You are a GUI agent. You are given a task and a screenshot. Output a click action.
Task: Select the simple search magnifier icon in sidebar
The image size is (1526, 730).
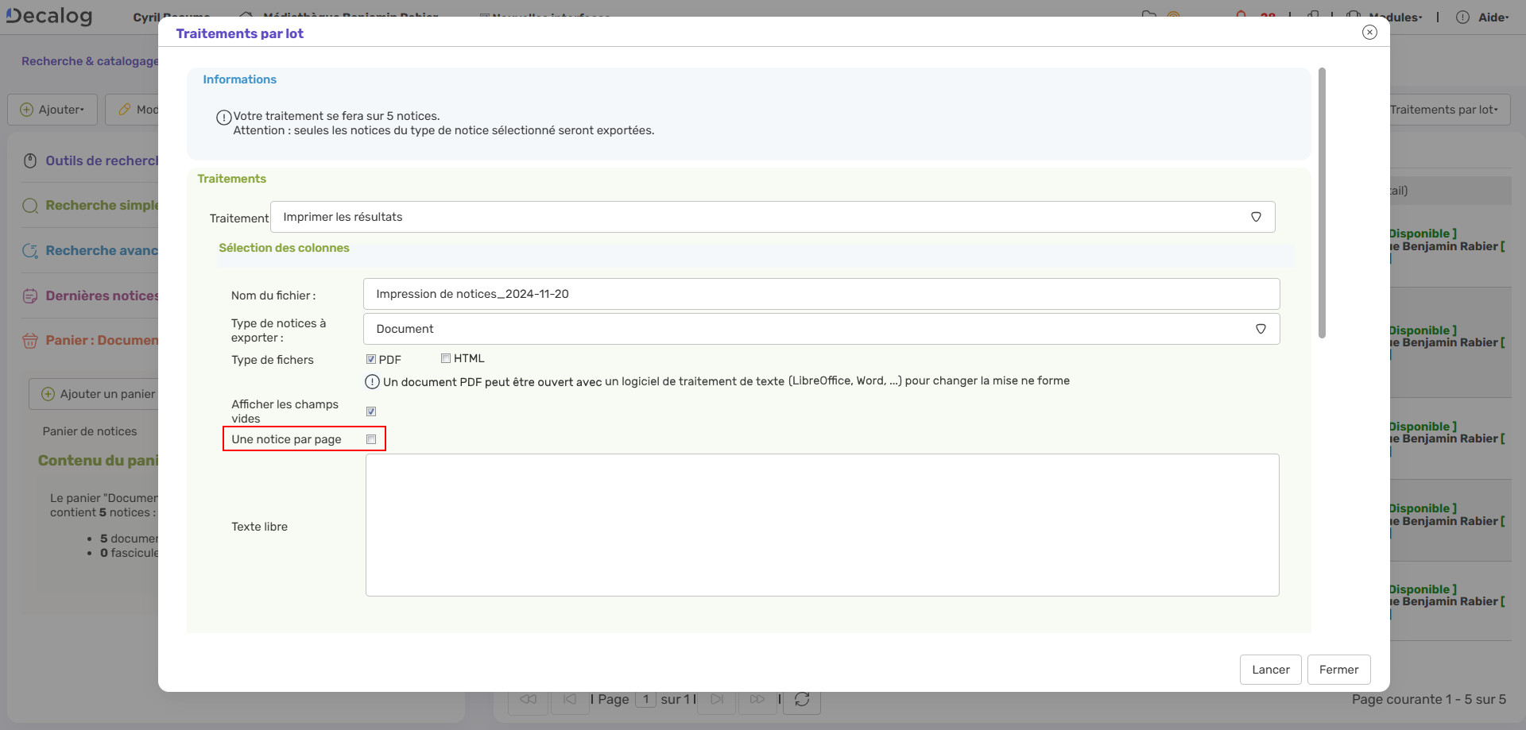point(30,205)
